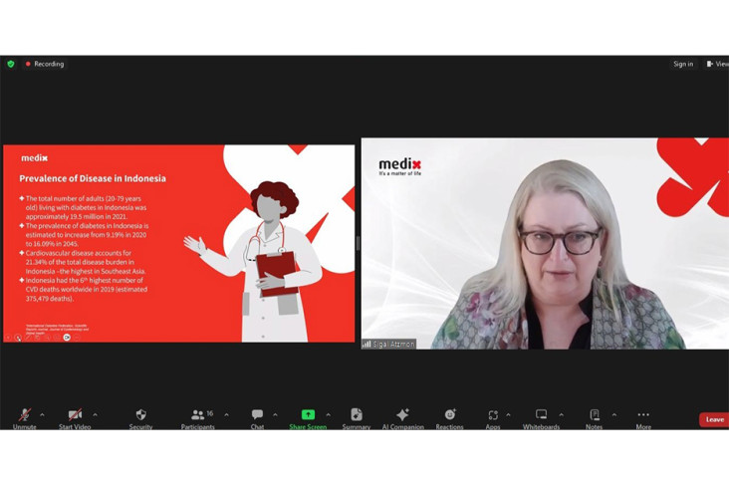Open the View layout menu

point(717,64)
